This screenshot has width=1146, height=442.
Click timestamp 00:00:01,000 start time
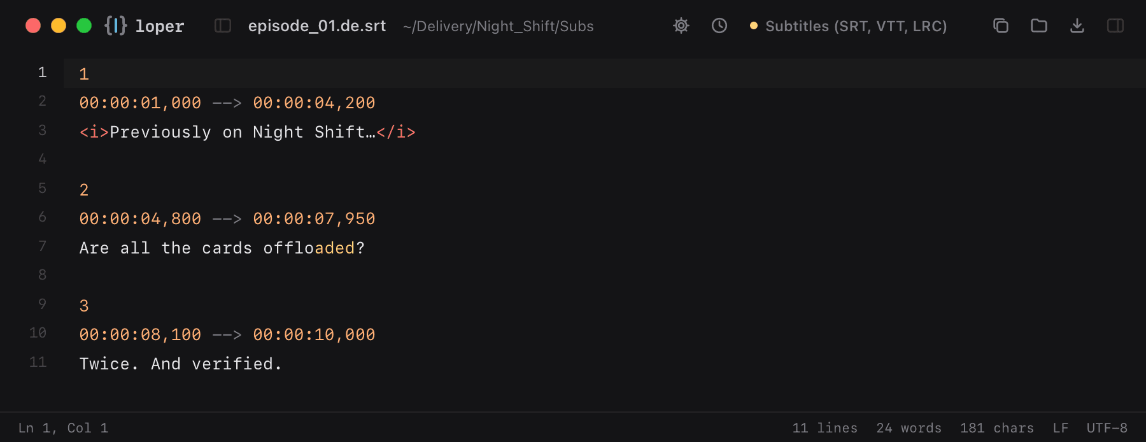point(140,103)
